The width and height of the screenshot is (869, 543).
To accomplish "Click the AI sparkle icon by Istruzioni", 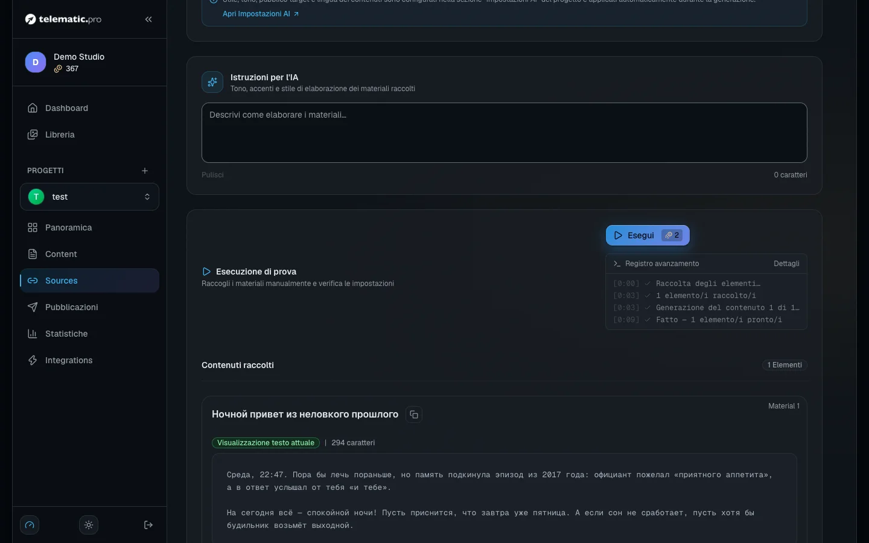I will tap(212, 82).
